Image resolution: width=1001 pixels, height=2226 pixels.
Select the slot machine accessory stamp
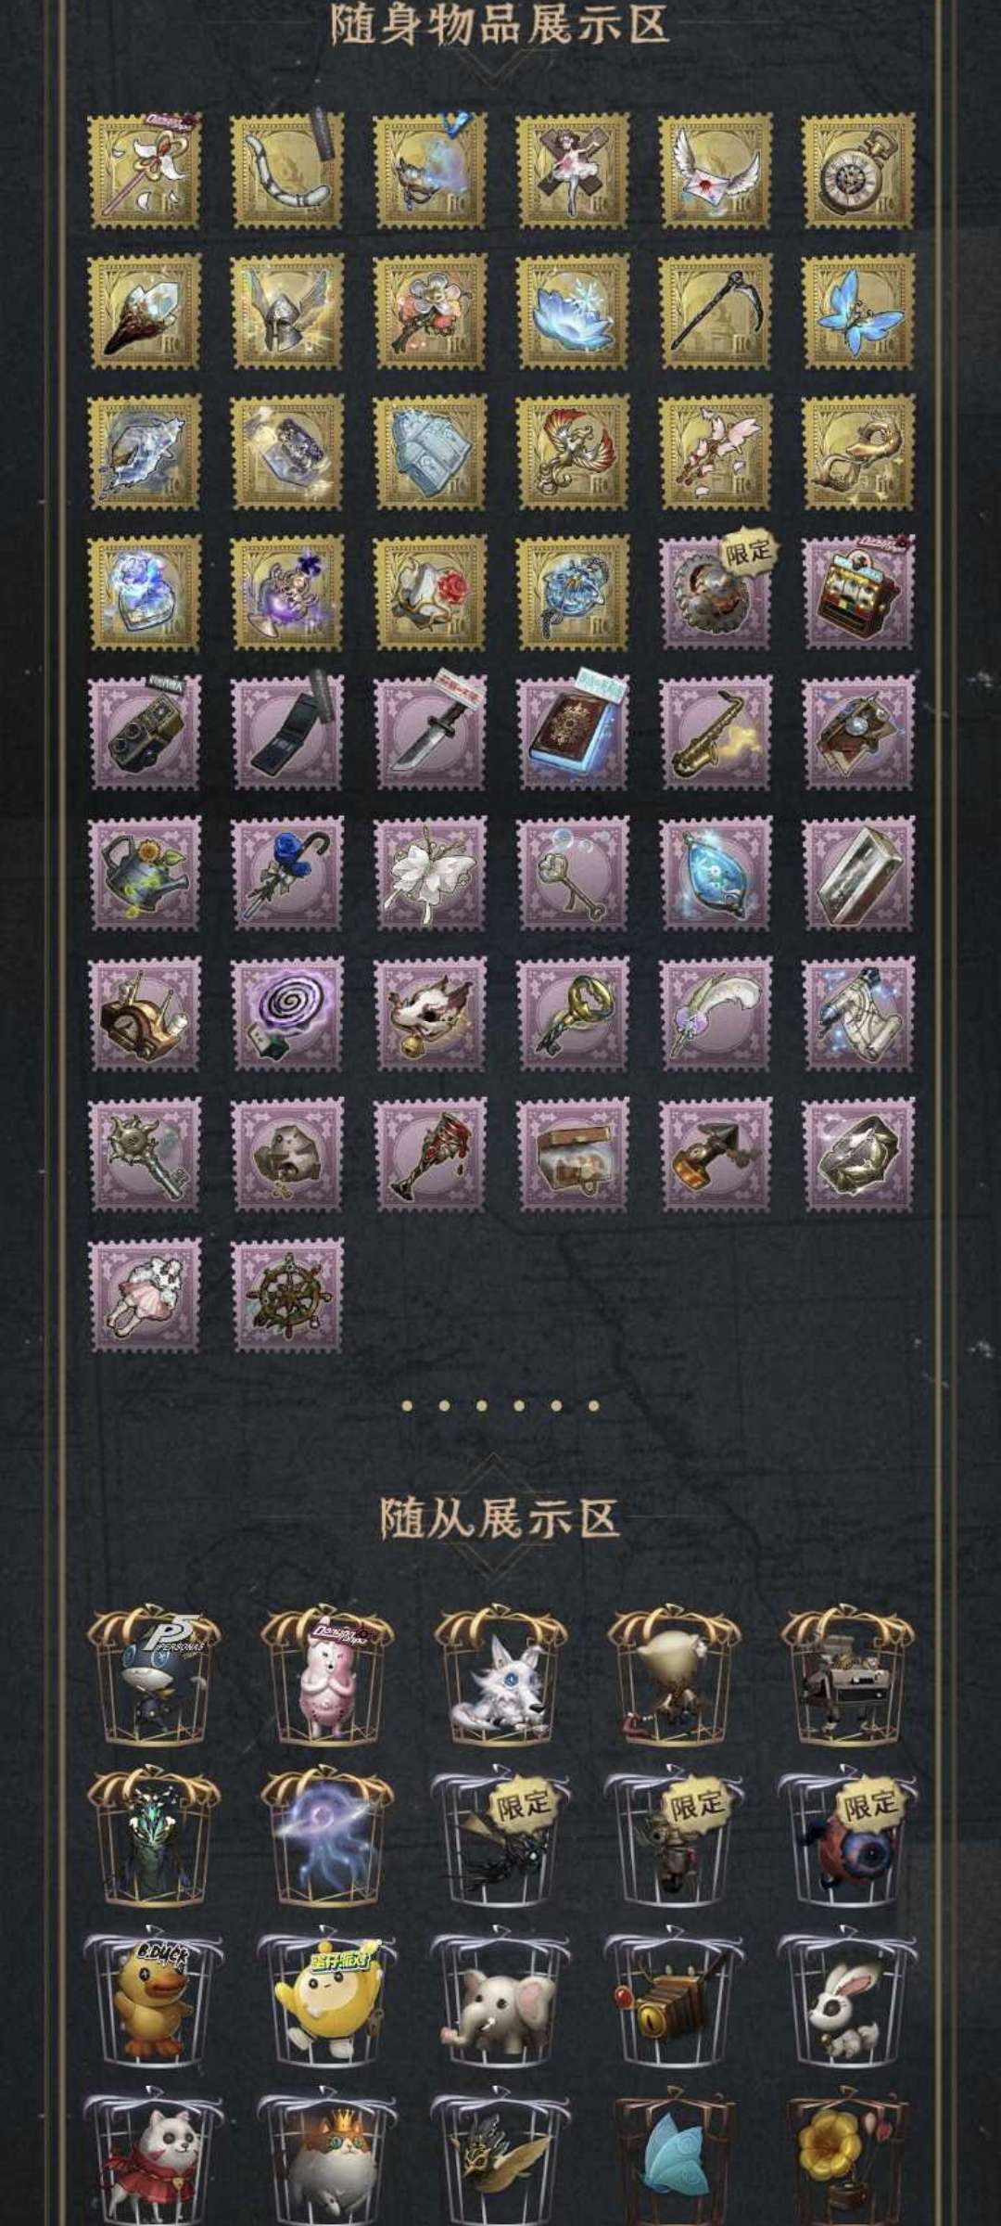pyautogui.click(x=857, y=592)
